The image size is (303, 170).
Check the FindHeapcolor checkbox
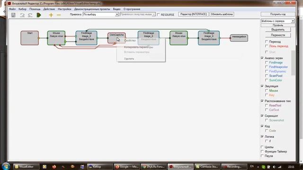point(267,67)
